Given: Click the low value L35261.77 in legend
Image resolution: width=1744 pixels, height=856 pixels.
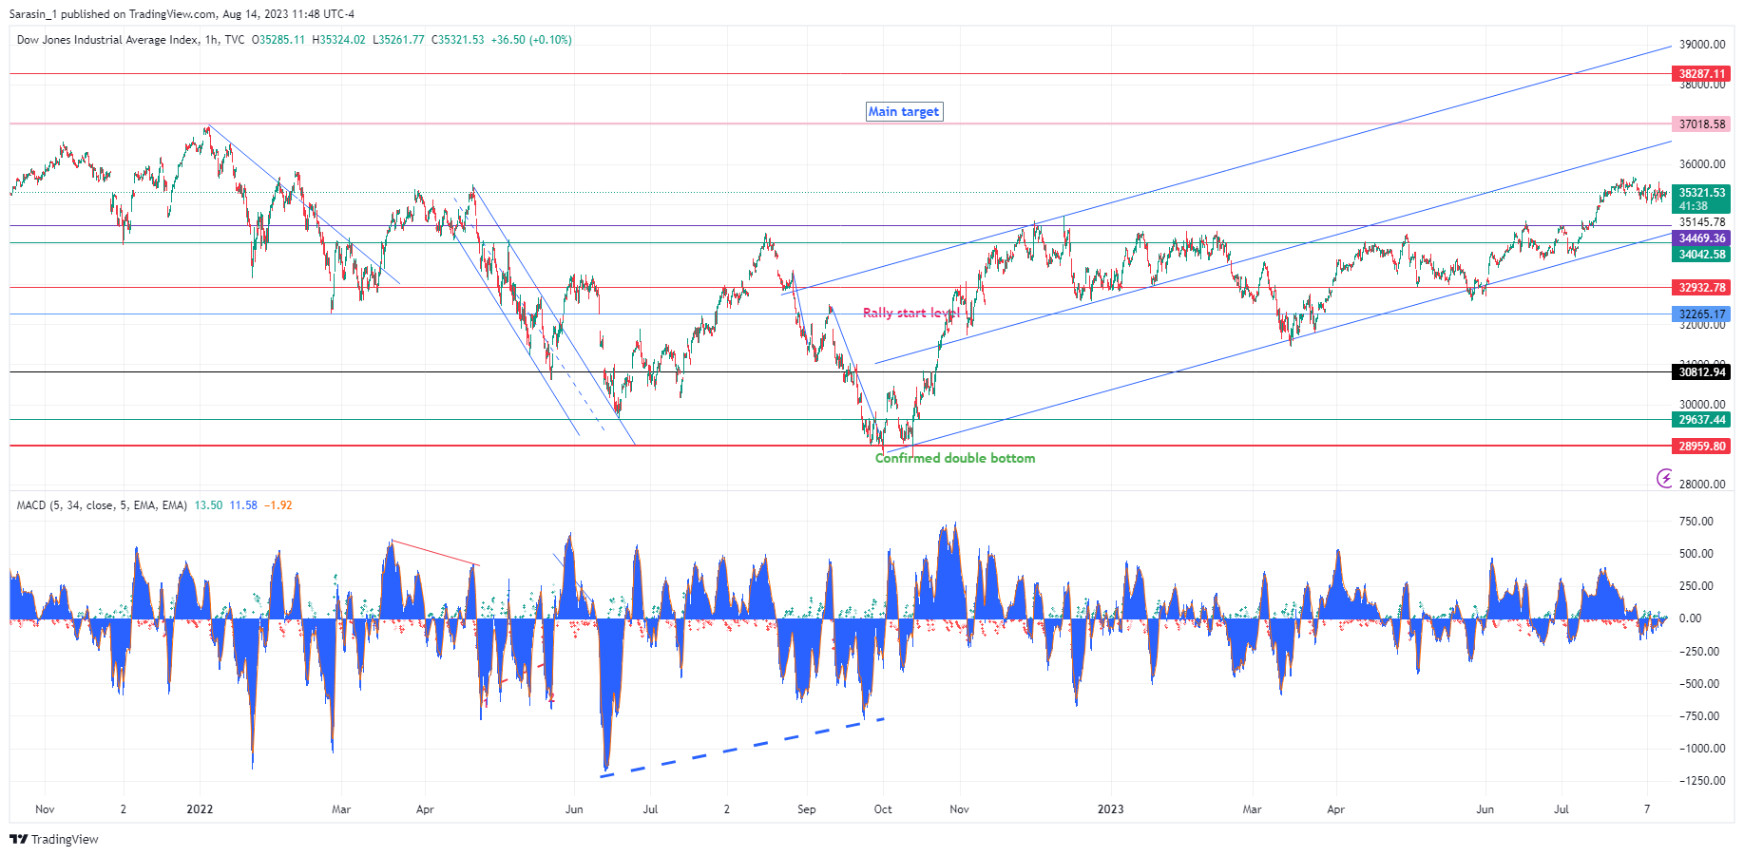Looking at the screenshot, I should (x=398, y=40).
